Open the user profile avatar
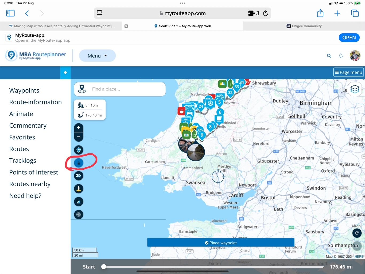The width and height of the screenshot is (365, 274). (355, 56)
